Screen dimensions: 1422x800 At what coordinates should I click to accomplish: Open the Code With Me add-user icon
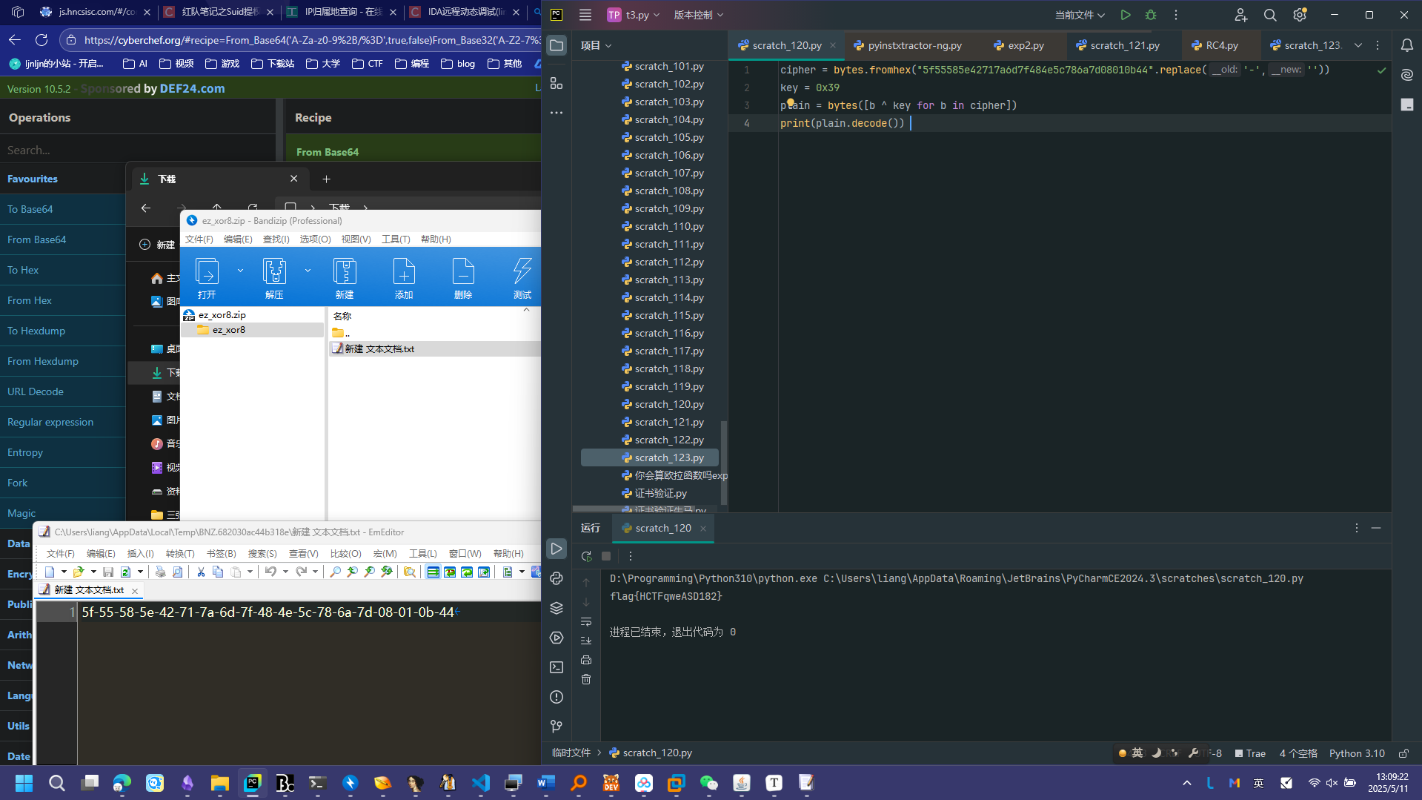tap(1241, 15)
